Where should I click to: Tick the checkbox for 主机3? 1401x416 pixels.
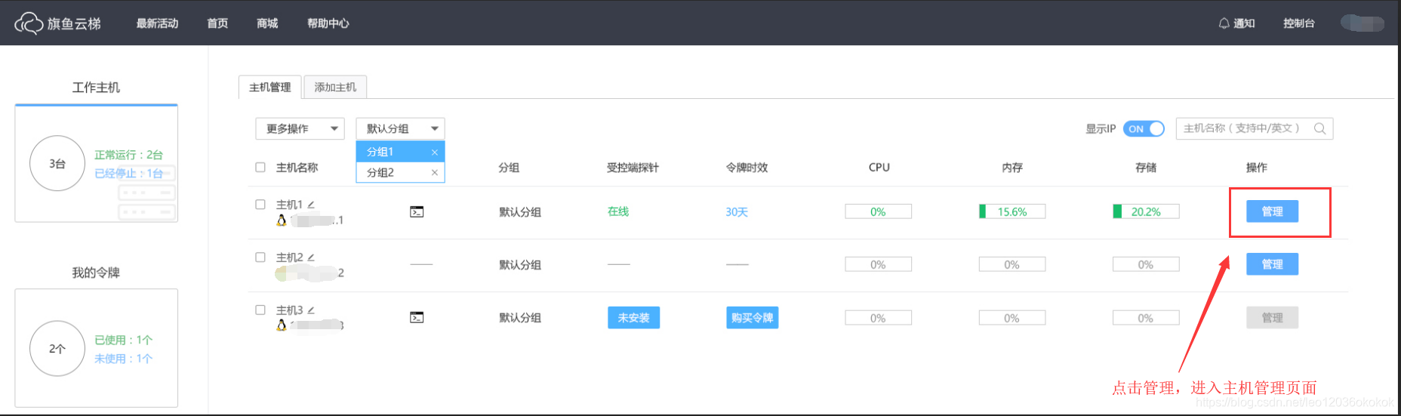coord(260,310)
